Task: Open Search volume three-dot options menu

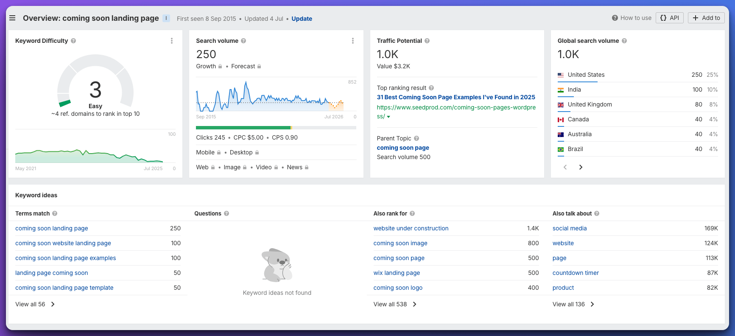Action: point(352,41)
